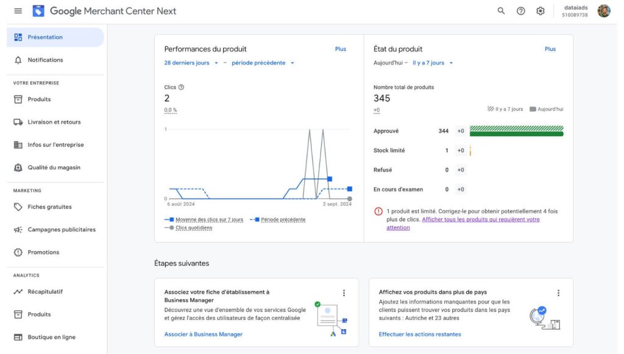Screen dimensions: 624x354
Task: Click Effectuer les actions restantes link
Action: tap(420, 335)
